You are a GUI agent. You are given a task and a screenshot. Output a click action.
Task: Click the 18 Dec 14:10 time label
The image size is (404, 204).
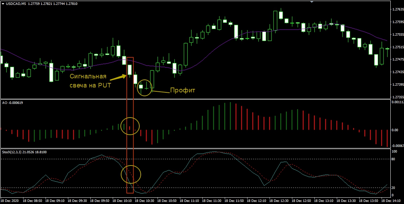[392, 201]
